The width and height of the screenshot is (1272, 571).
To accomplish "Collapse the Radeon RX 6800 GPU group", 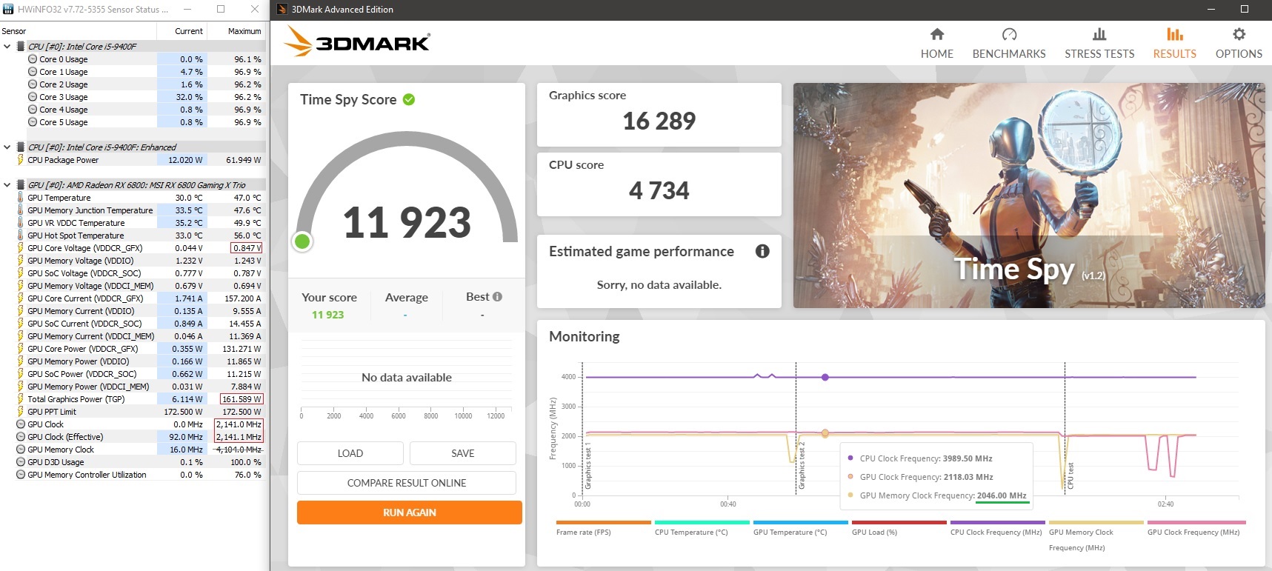I will coord(7,184).
